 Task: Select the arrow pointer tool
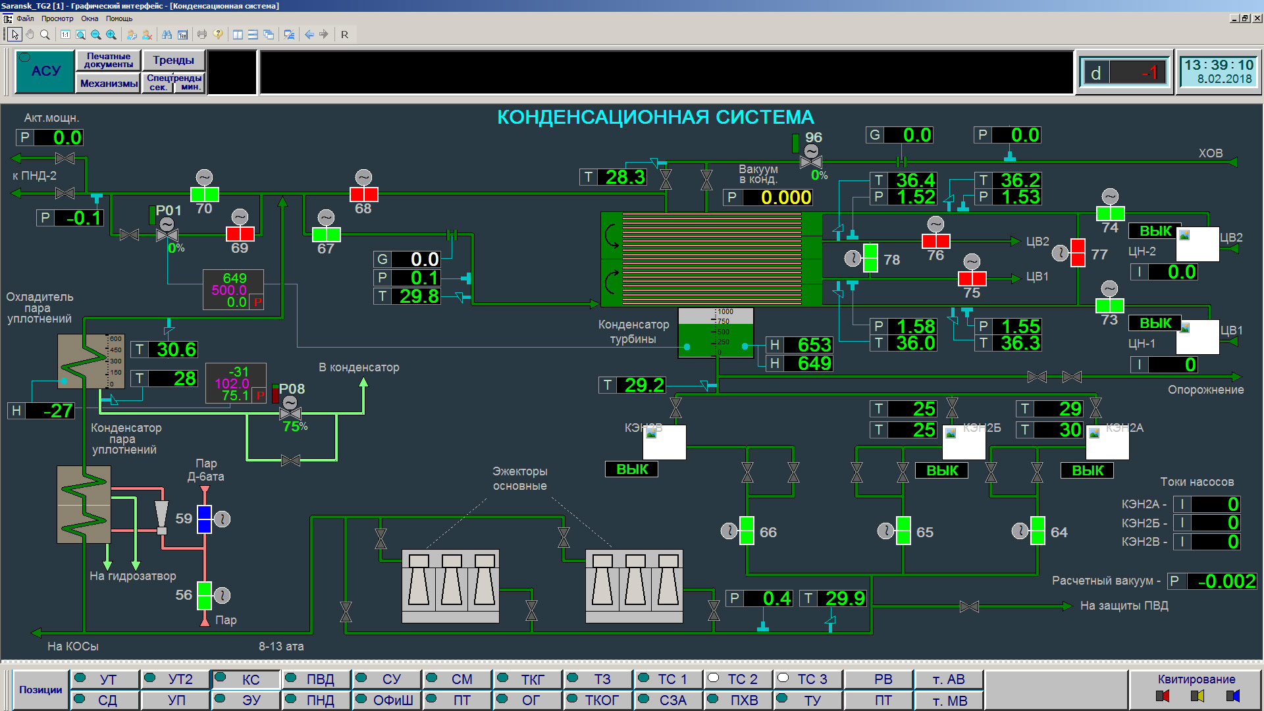pyautogui.click(x=15, y=34)
